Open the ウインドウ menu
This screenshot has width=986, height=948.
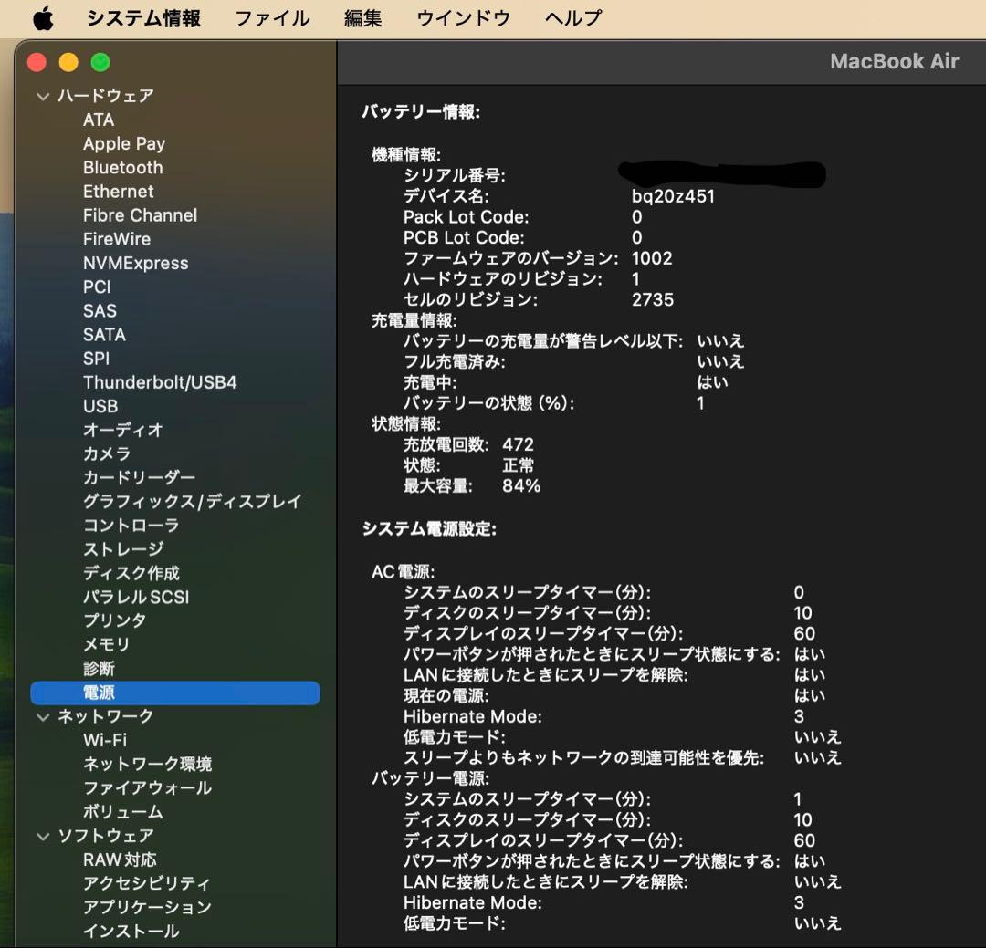click(x=463, y=18)
